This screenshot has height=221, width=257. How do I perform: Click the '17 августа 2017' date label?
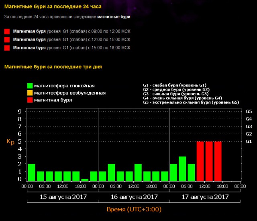tap(204, 197)
